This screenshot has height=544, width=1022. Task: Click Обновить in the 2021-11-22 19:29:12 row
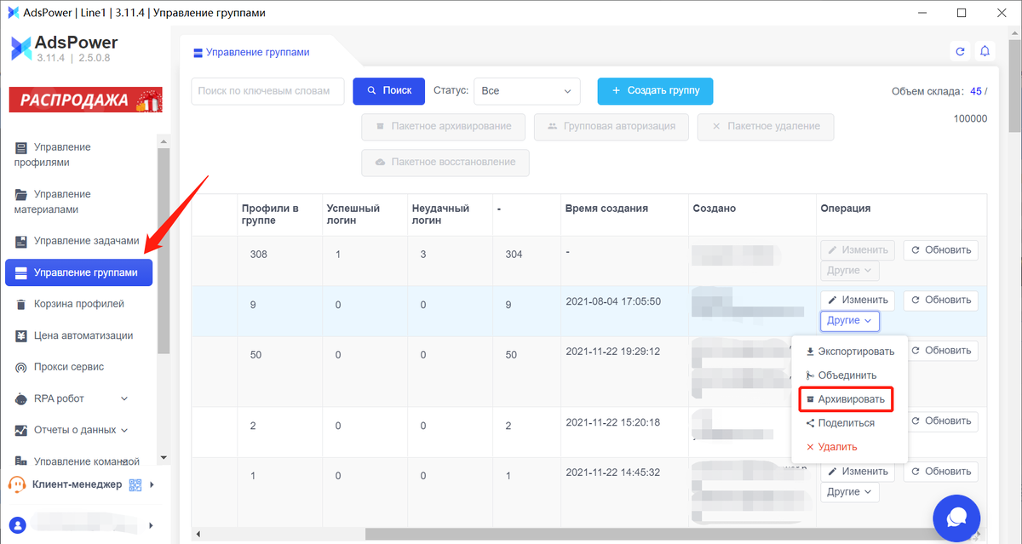[x=944, y=351]
